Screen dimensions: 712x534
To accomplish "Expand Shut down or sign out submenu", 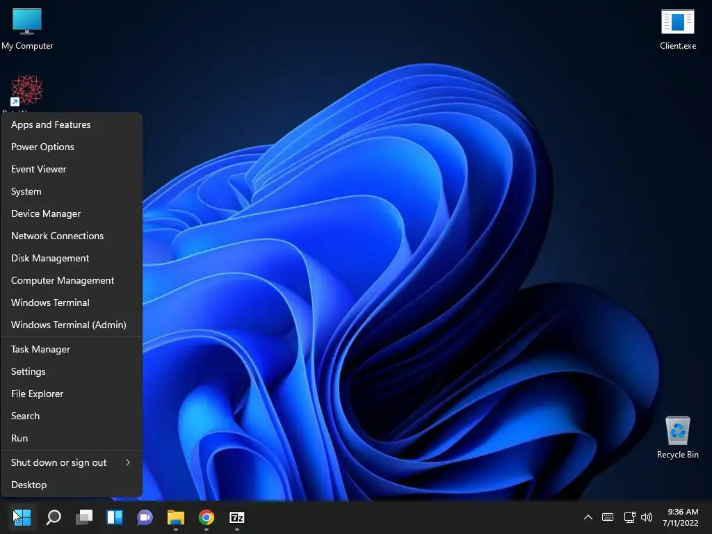I will tap(72, 462).
